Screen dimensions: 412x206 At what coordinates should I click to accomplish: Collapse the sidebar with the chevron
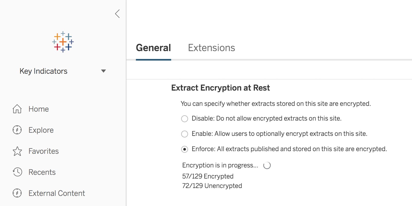coord(117,14)
